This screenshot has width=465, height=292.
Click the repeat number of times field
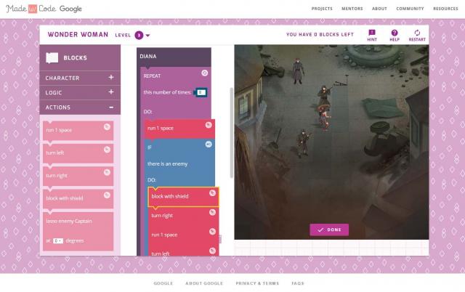coord(201,92)
